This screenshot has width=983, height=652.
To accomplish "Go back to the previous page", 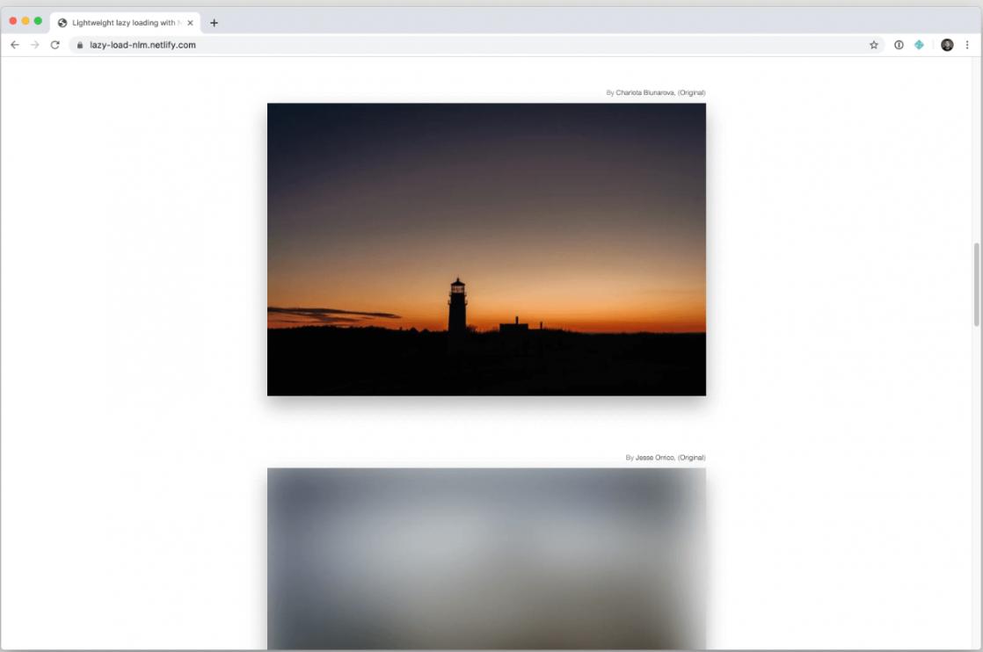I will [x=14, y=45].
